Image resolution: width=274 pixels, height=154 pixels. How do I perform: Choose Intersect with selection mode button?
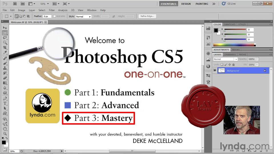tap(28, 16)
